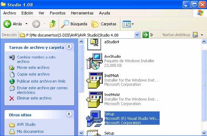Screen dimensions: 207x136
Task: Click the AVR Studio folder icon in Otros sitios
Action: tap(12, 125)
